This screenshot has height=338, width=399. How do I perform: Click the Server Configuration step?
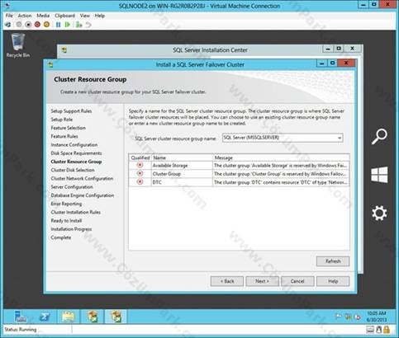point(72,187)
